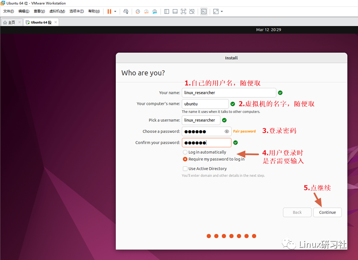Take a snapshot of the virtual machine
Viewport: 358px width, 260px height.
(138, 12)
